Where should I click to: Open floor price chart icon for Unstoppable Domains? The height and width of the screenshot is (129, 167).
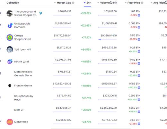pyautogui.click(x=139, y=27)
